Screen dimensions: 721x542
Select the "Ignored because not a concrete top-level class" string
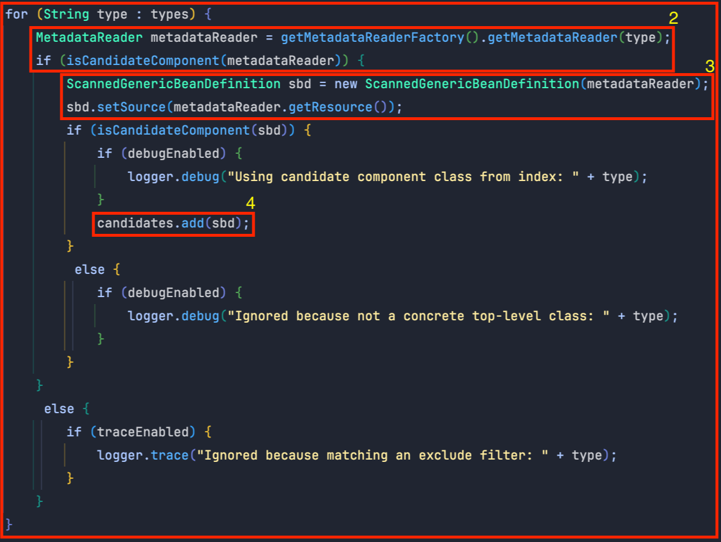[x=418, y=316]
